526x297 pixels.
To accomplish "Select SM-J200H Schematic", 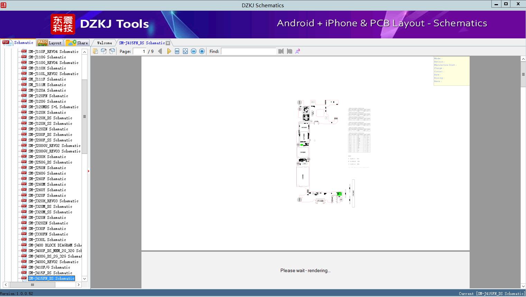I will point(47,157).
